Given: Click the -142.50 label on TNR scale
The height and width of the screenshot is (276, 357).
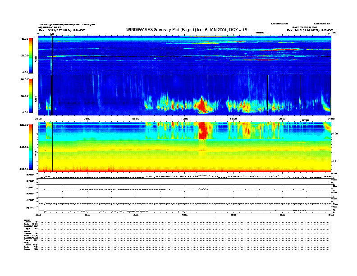Looking at the screenshot, I should click(x=23, y=147).
